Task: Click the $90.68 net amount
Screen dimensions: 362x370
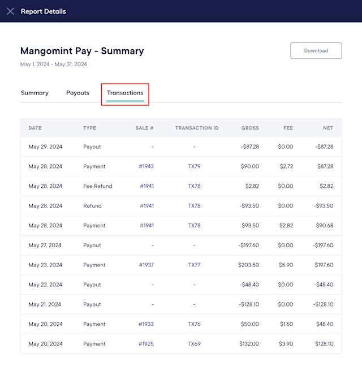Action: [x=325, y=225]
